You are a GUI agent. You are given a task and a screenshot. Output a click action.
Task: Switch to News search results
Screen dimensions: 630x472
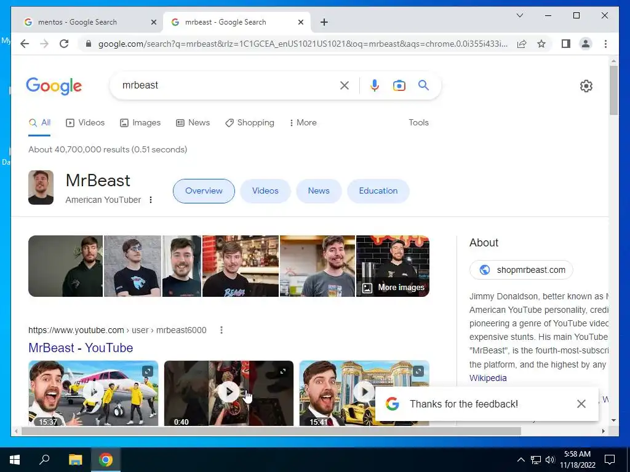pyautogui.click(x=193, y=122)
